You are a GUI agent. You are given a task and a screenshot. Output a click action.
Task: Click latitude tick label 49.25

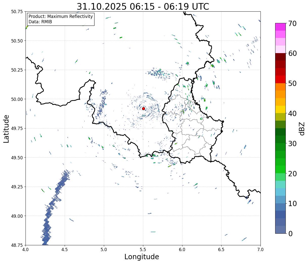click(17, 187)
